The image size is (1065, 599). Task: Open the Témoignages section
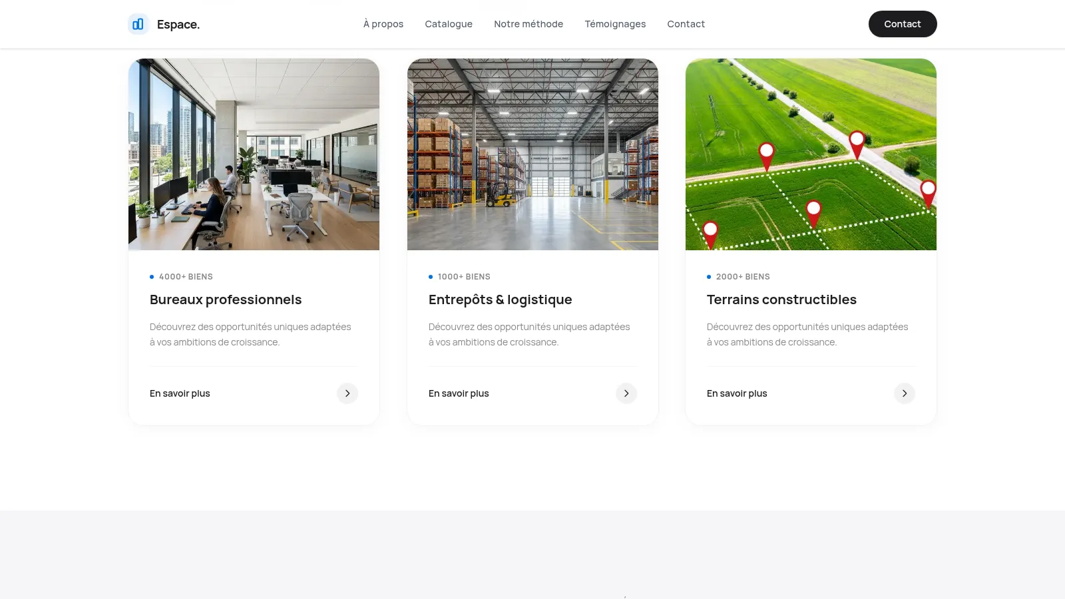[x=615, y=24]
